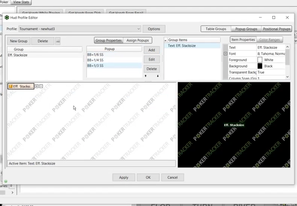Maximize the Hud Profile Editor window
Image resolution: width=297 pixels, height=206 pixels.
[x=274, y=18]
